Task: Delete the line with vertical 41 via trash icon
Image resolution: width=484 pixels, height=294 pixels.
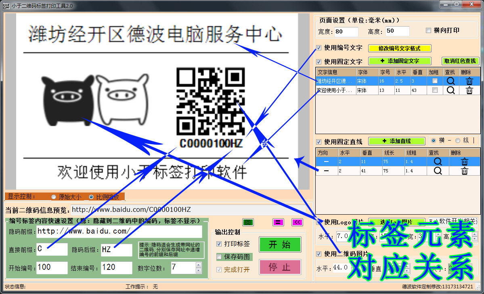Action: (x=464, y=170)
